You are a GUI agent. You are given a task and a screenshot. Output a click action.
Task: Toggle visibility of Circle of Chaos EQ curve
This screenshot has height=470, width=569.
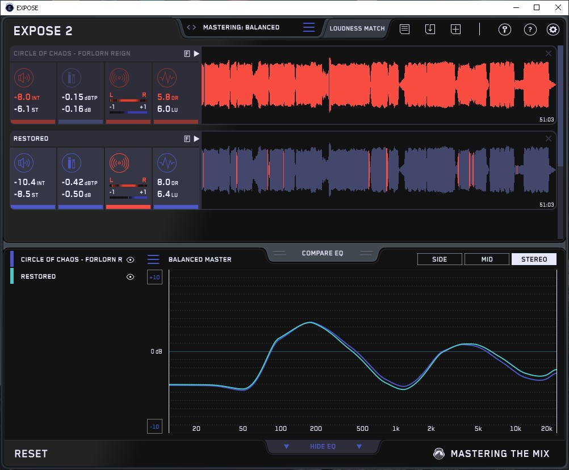[x=130, y=259]
